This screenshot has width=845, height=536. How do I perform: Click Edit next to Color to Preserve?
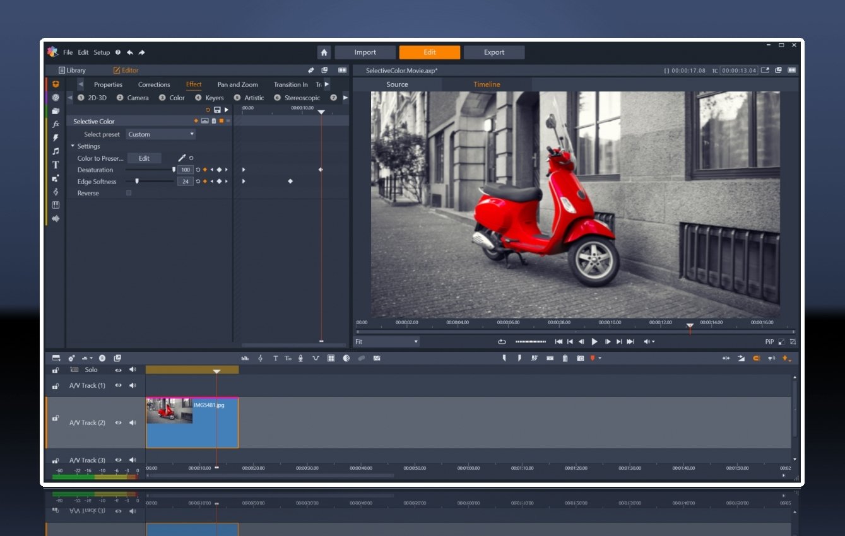point(144,158)
